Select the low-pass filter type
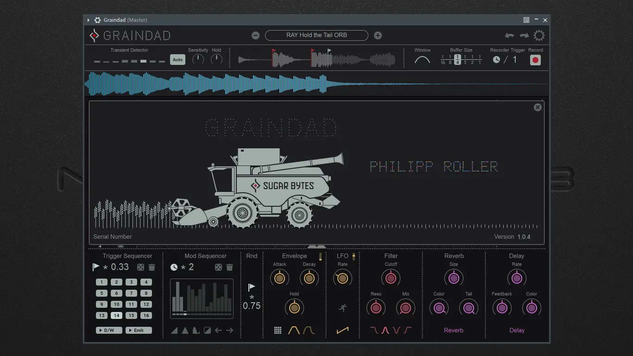 (374, 331)
